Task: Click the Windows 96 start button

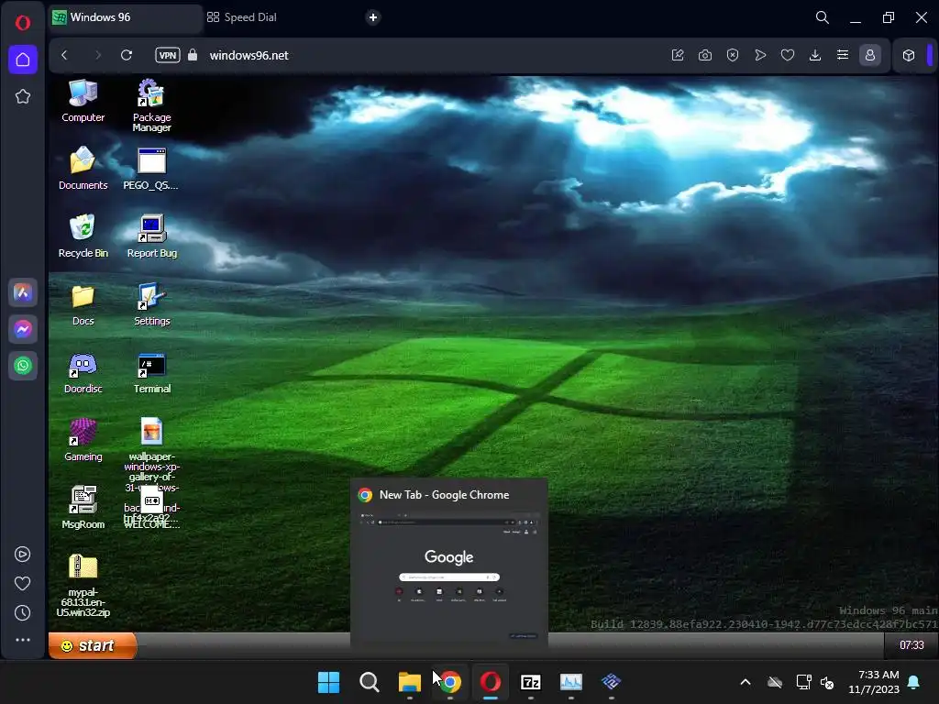Action: pyautogui.click(x=93, y=645)
